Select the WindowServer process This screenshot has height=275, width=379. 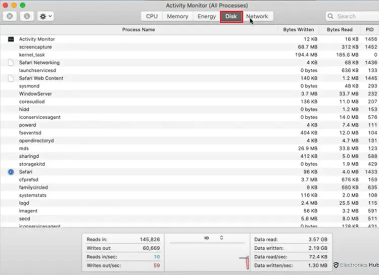tap(189, 94)
